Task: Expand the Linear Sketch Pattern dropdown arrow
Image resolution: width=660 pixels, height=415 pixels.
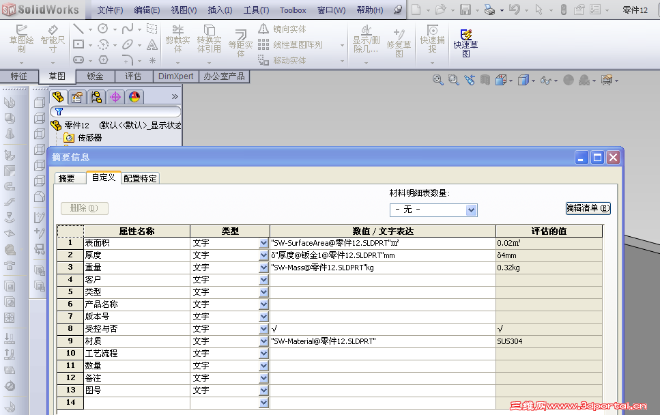Action: pos(342,45)
